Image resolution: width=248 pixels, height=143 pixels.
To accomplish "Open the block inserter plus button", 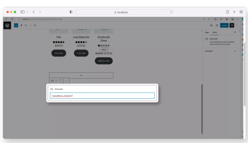I will coord(16,25).
